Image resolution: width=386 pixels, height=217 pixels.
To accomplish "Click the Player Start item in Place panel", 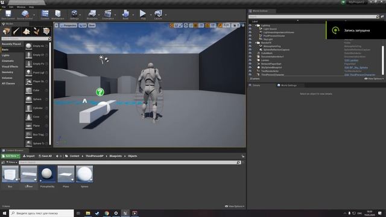I will click(x=37, y=81).
